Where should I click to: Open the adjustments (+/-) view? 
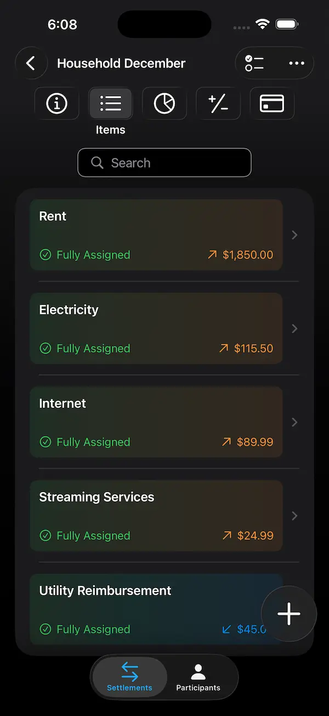point(218,103)
